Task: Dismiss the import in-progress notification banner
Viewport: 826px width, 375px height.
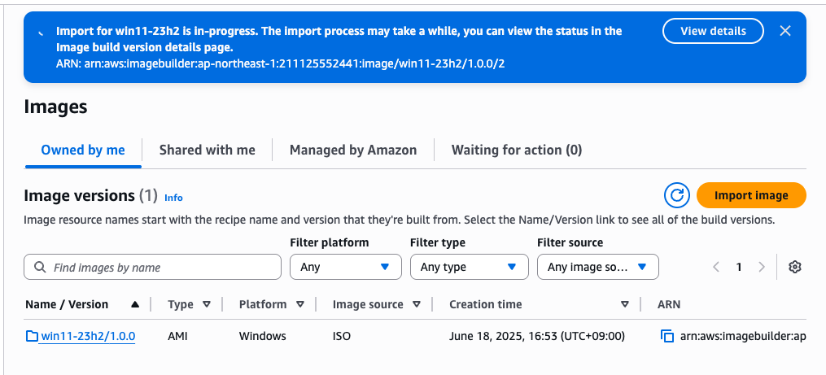Action: coord(784,31)
